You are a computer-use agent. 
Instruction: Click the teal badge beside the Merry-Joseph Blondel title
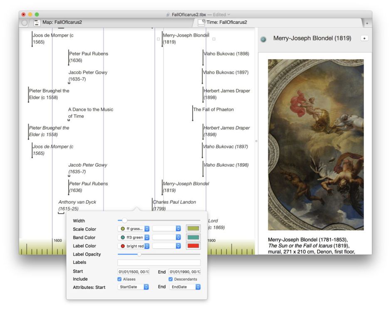click(x=263, y=39)
